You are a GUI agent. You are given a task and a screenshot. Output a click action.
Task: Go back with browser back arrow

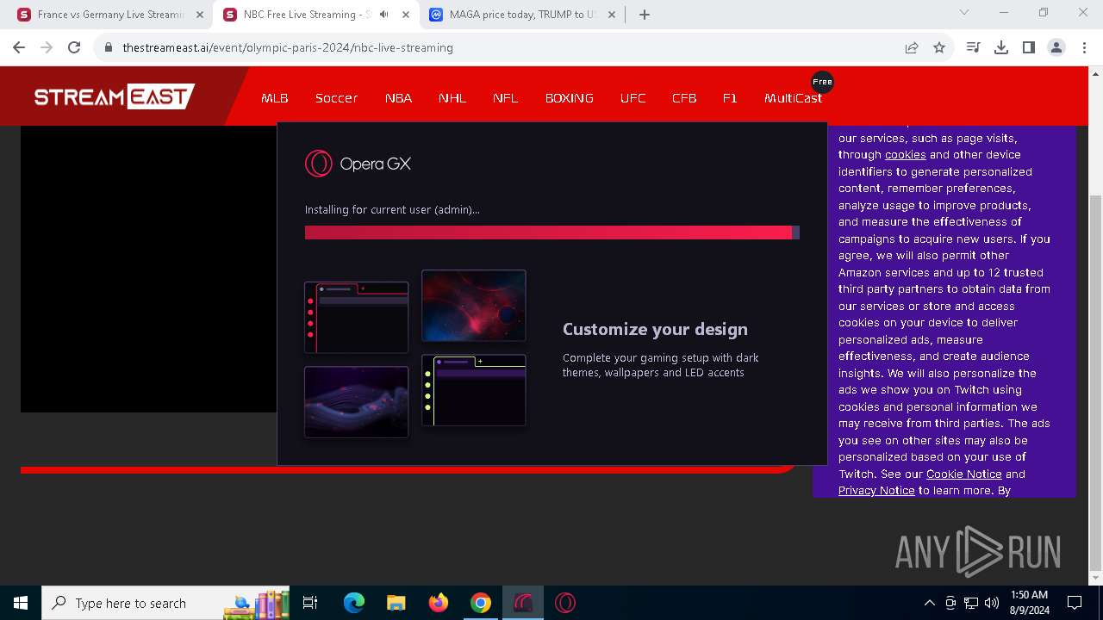(x=19, y=47)
